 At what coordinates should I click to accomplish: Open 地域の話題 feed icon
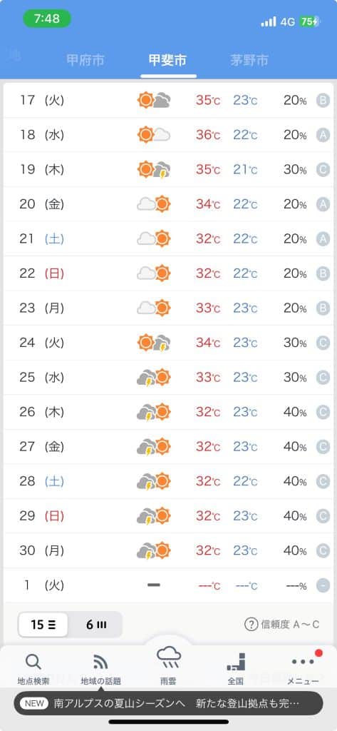100,662
